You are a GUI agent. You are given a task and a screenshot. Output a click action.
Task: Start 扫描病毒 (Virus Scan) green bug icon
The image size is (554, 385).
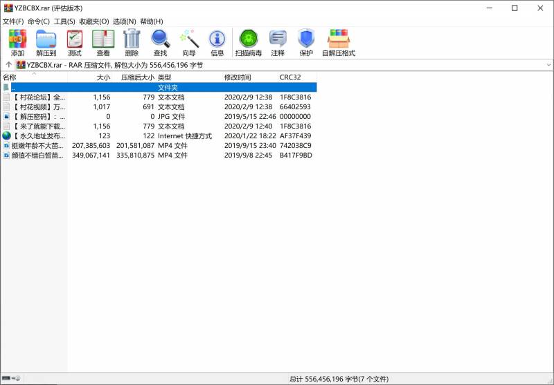point(249,39)
